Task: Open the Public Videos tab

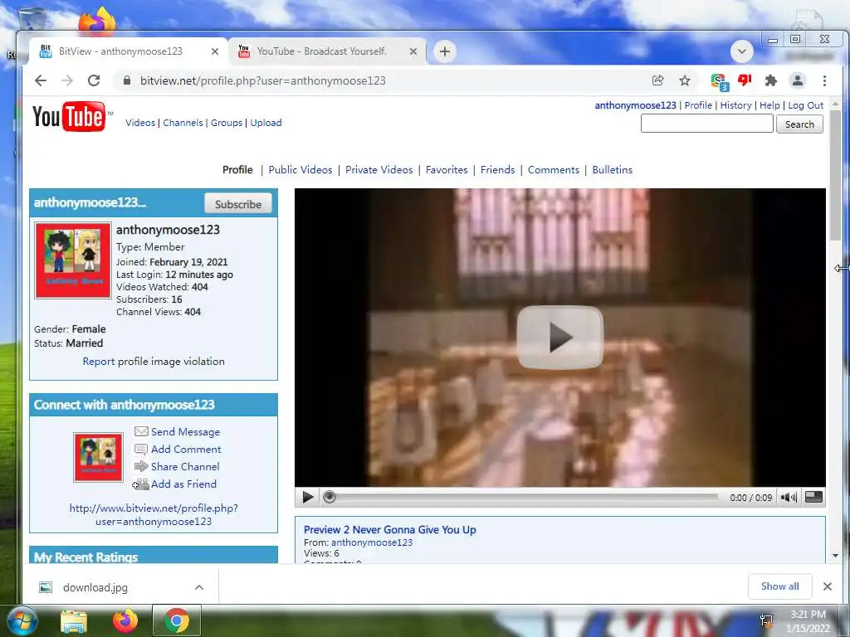Action: (300, 169)
